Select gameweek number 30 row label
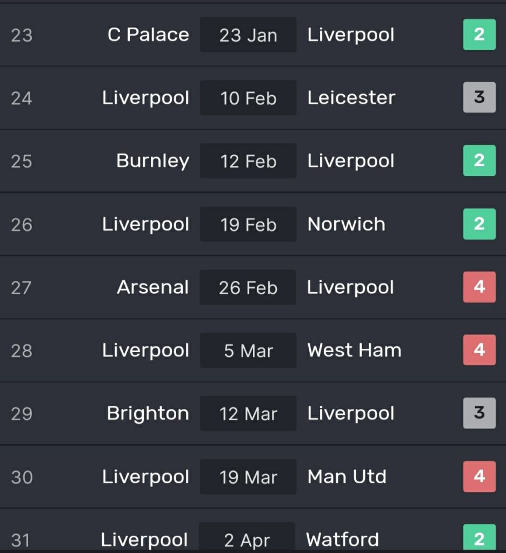This screenshot has height=553, width=506. tap(22, 477)
